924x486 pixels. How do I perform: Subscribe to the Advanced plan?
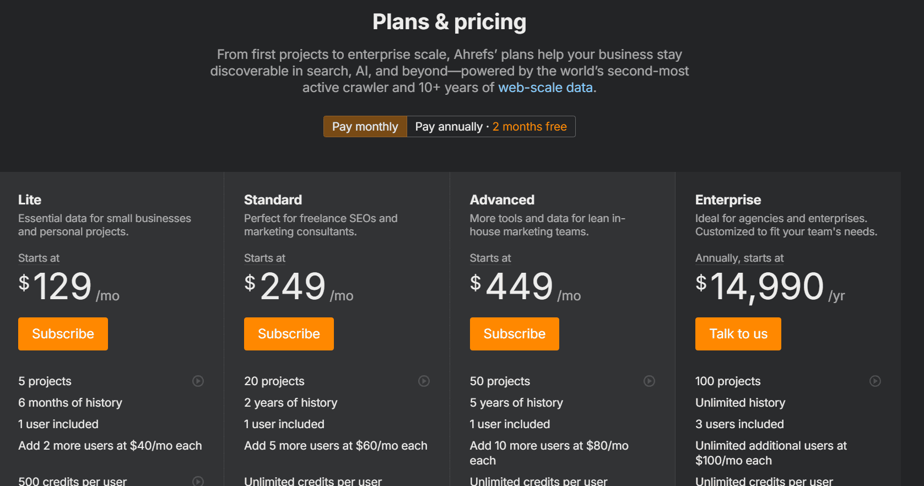[x=514, y=333]
